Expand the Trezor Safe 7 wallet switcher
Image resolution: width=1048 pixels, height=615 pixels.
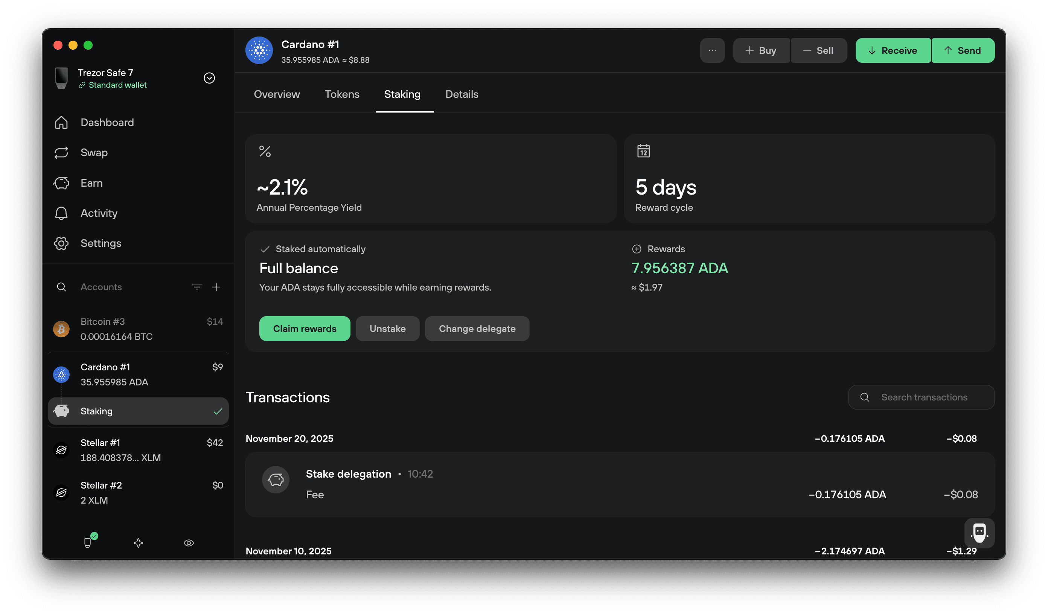[209, 78]
